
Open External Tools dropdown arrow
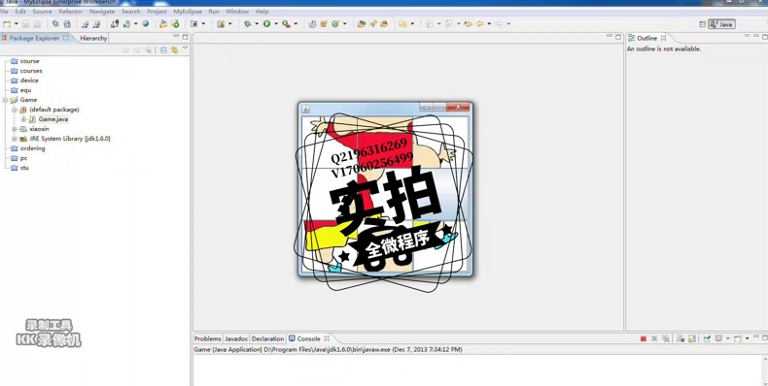pyautogui.click(x=296, y=24)
